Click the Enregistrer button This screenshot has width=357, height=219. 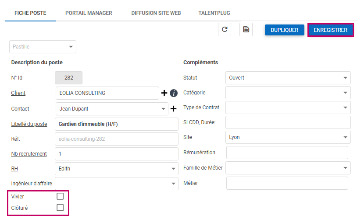click(x=330, y=30)
